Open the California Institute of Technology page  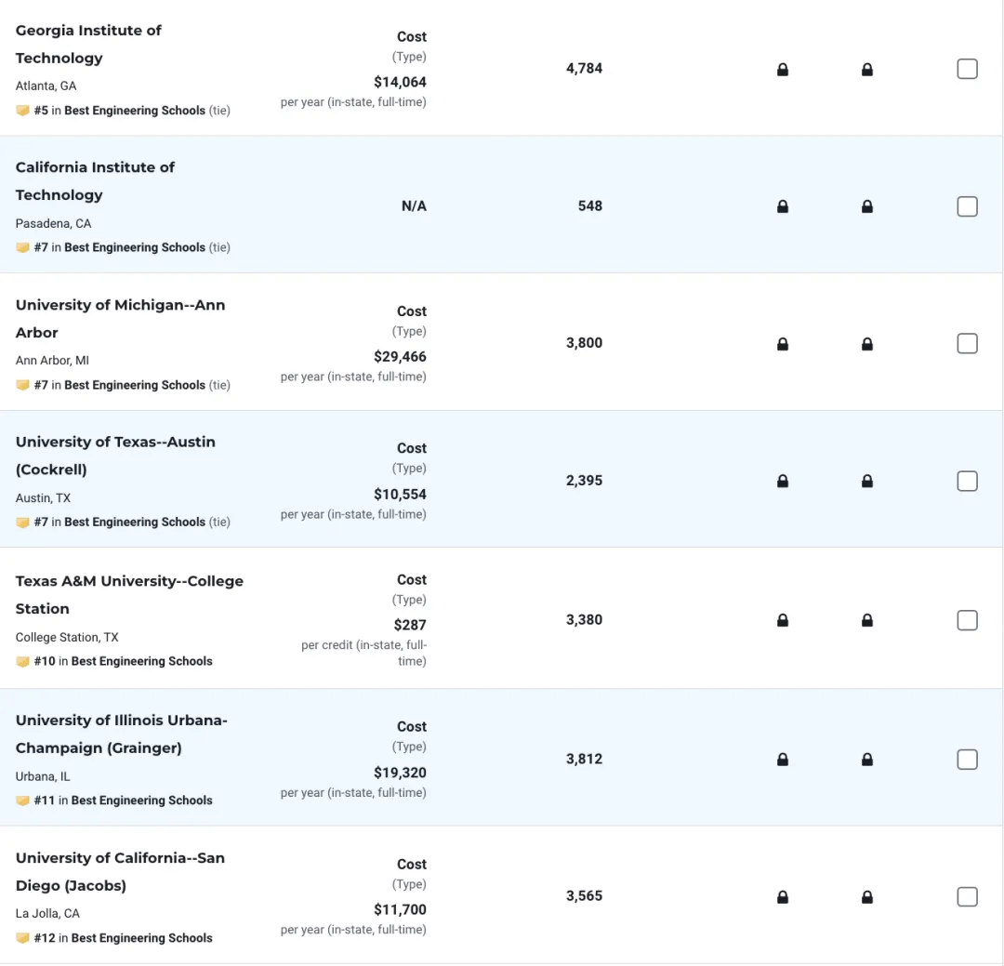(x=95, y=180)
